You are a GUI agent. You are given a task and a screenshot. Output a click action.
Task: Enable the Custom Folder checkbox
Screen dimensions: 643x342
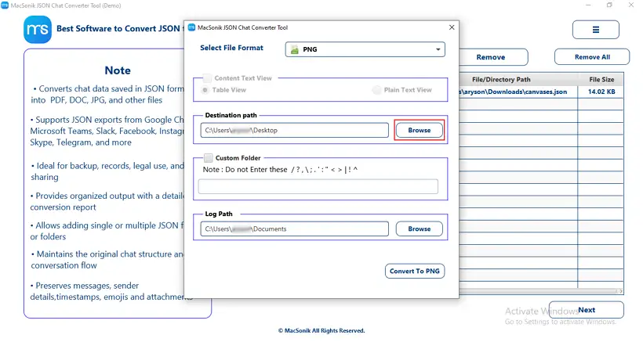209,158
